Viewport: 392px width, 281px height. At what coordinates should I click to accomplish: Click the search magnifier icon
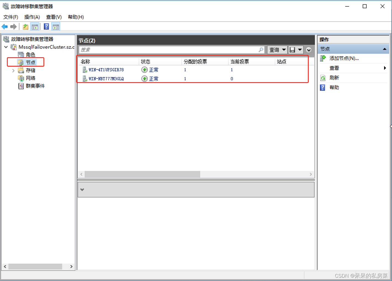261,50
